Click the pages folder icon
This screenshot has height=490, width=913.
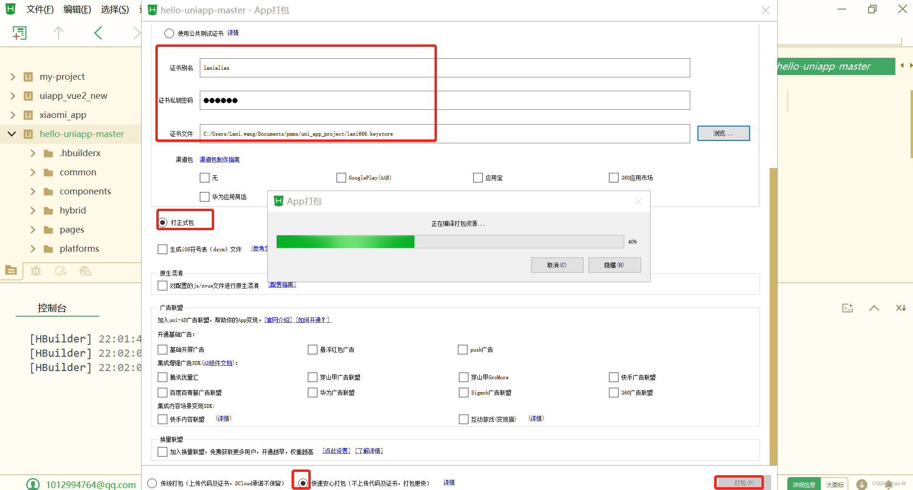pyautogui.click(x=48, y=230)
